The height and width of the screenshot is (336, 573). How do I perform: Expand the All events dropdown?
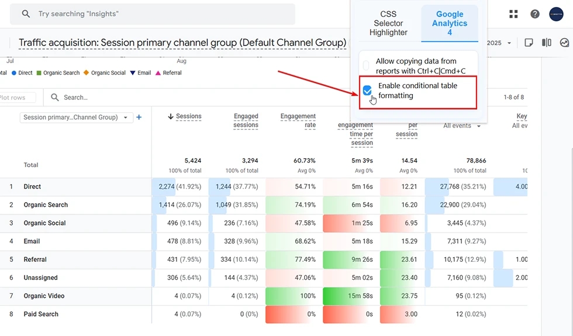click(462, 126)
